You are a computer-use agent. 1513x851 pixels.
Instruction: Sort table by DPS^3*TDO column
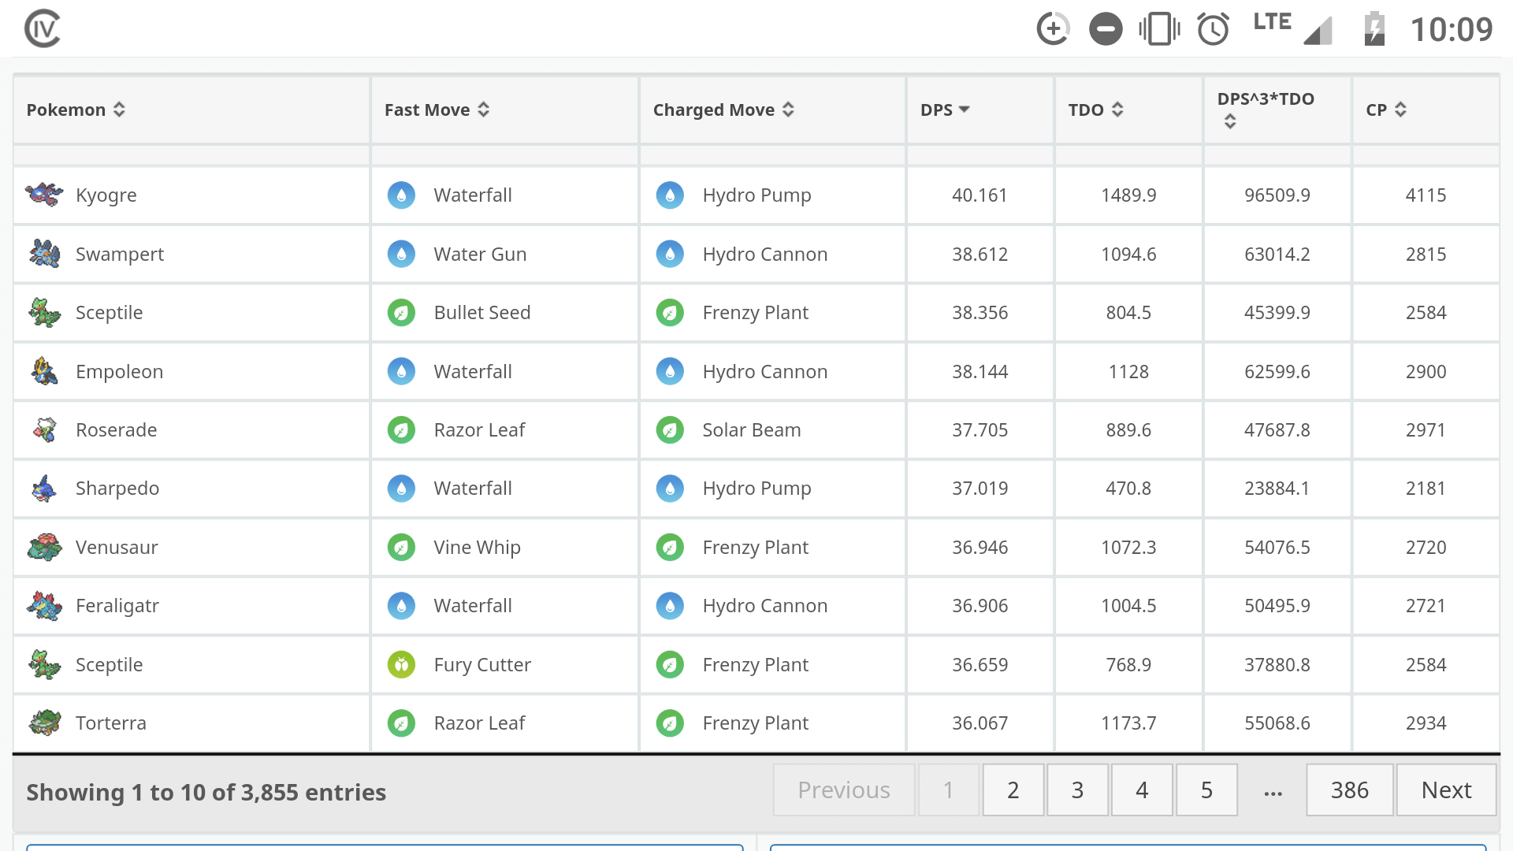pos(1277,110)
